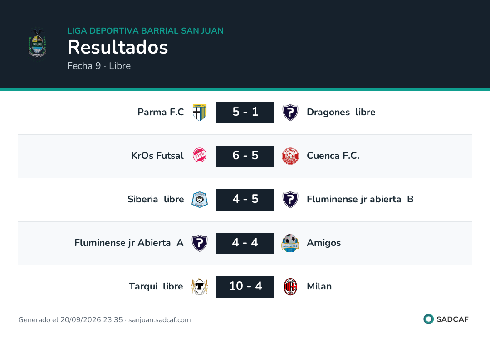Click the Milan red-black club badge
This screenshot has height=343, width=490.
pyautogui.click(x=290, y=287)
